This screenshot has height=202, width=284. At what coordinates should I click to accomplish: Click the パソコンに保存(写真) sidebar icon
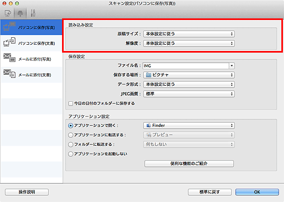coord(9,26)
